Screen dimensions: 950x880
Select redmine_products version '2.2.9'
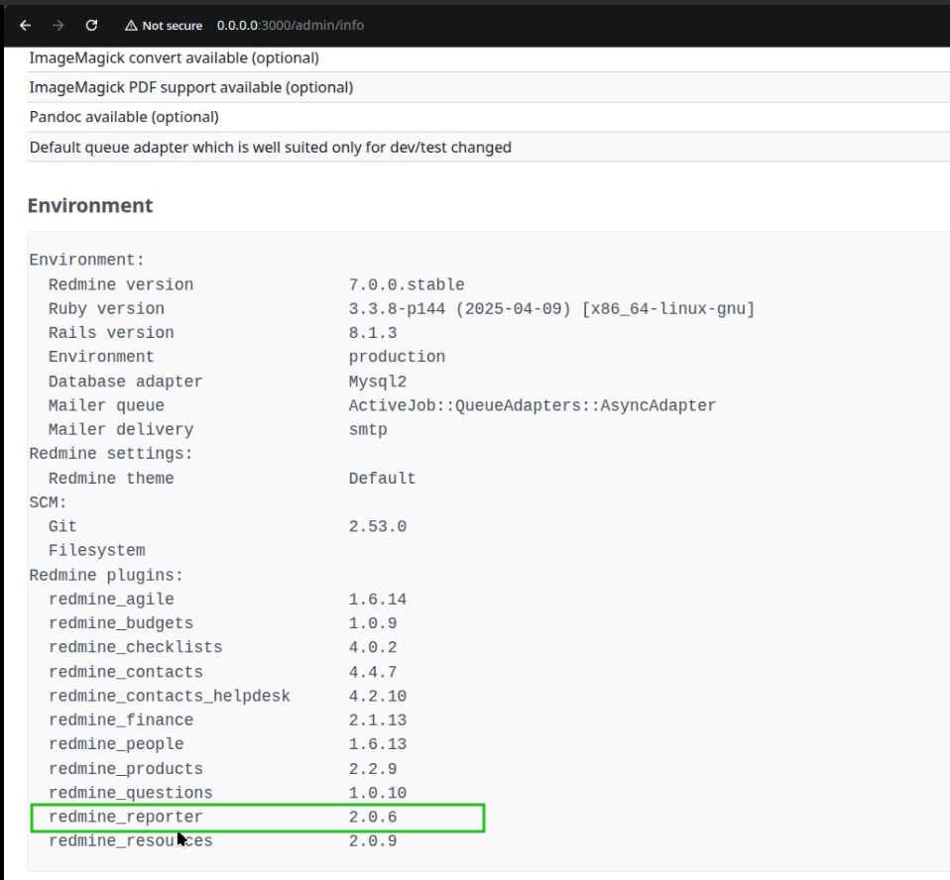coord(373,769)
